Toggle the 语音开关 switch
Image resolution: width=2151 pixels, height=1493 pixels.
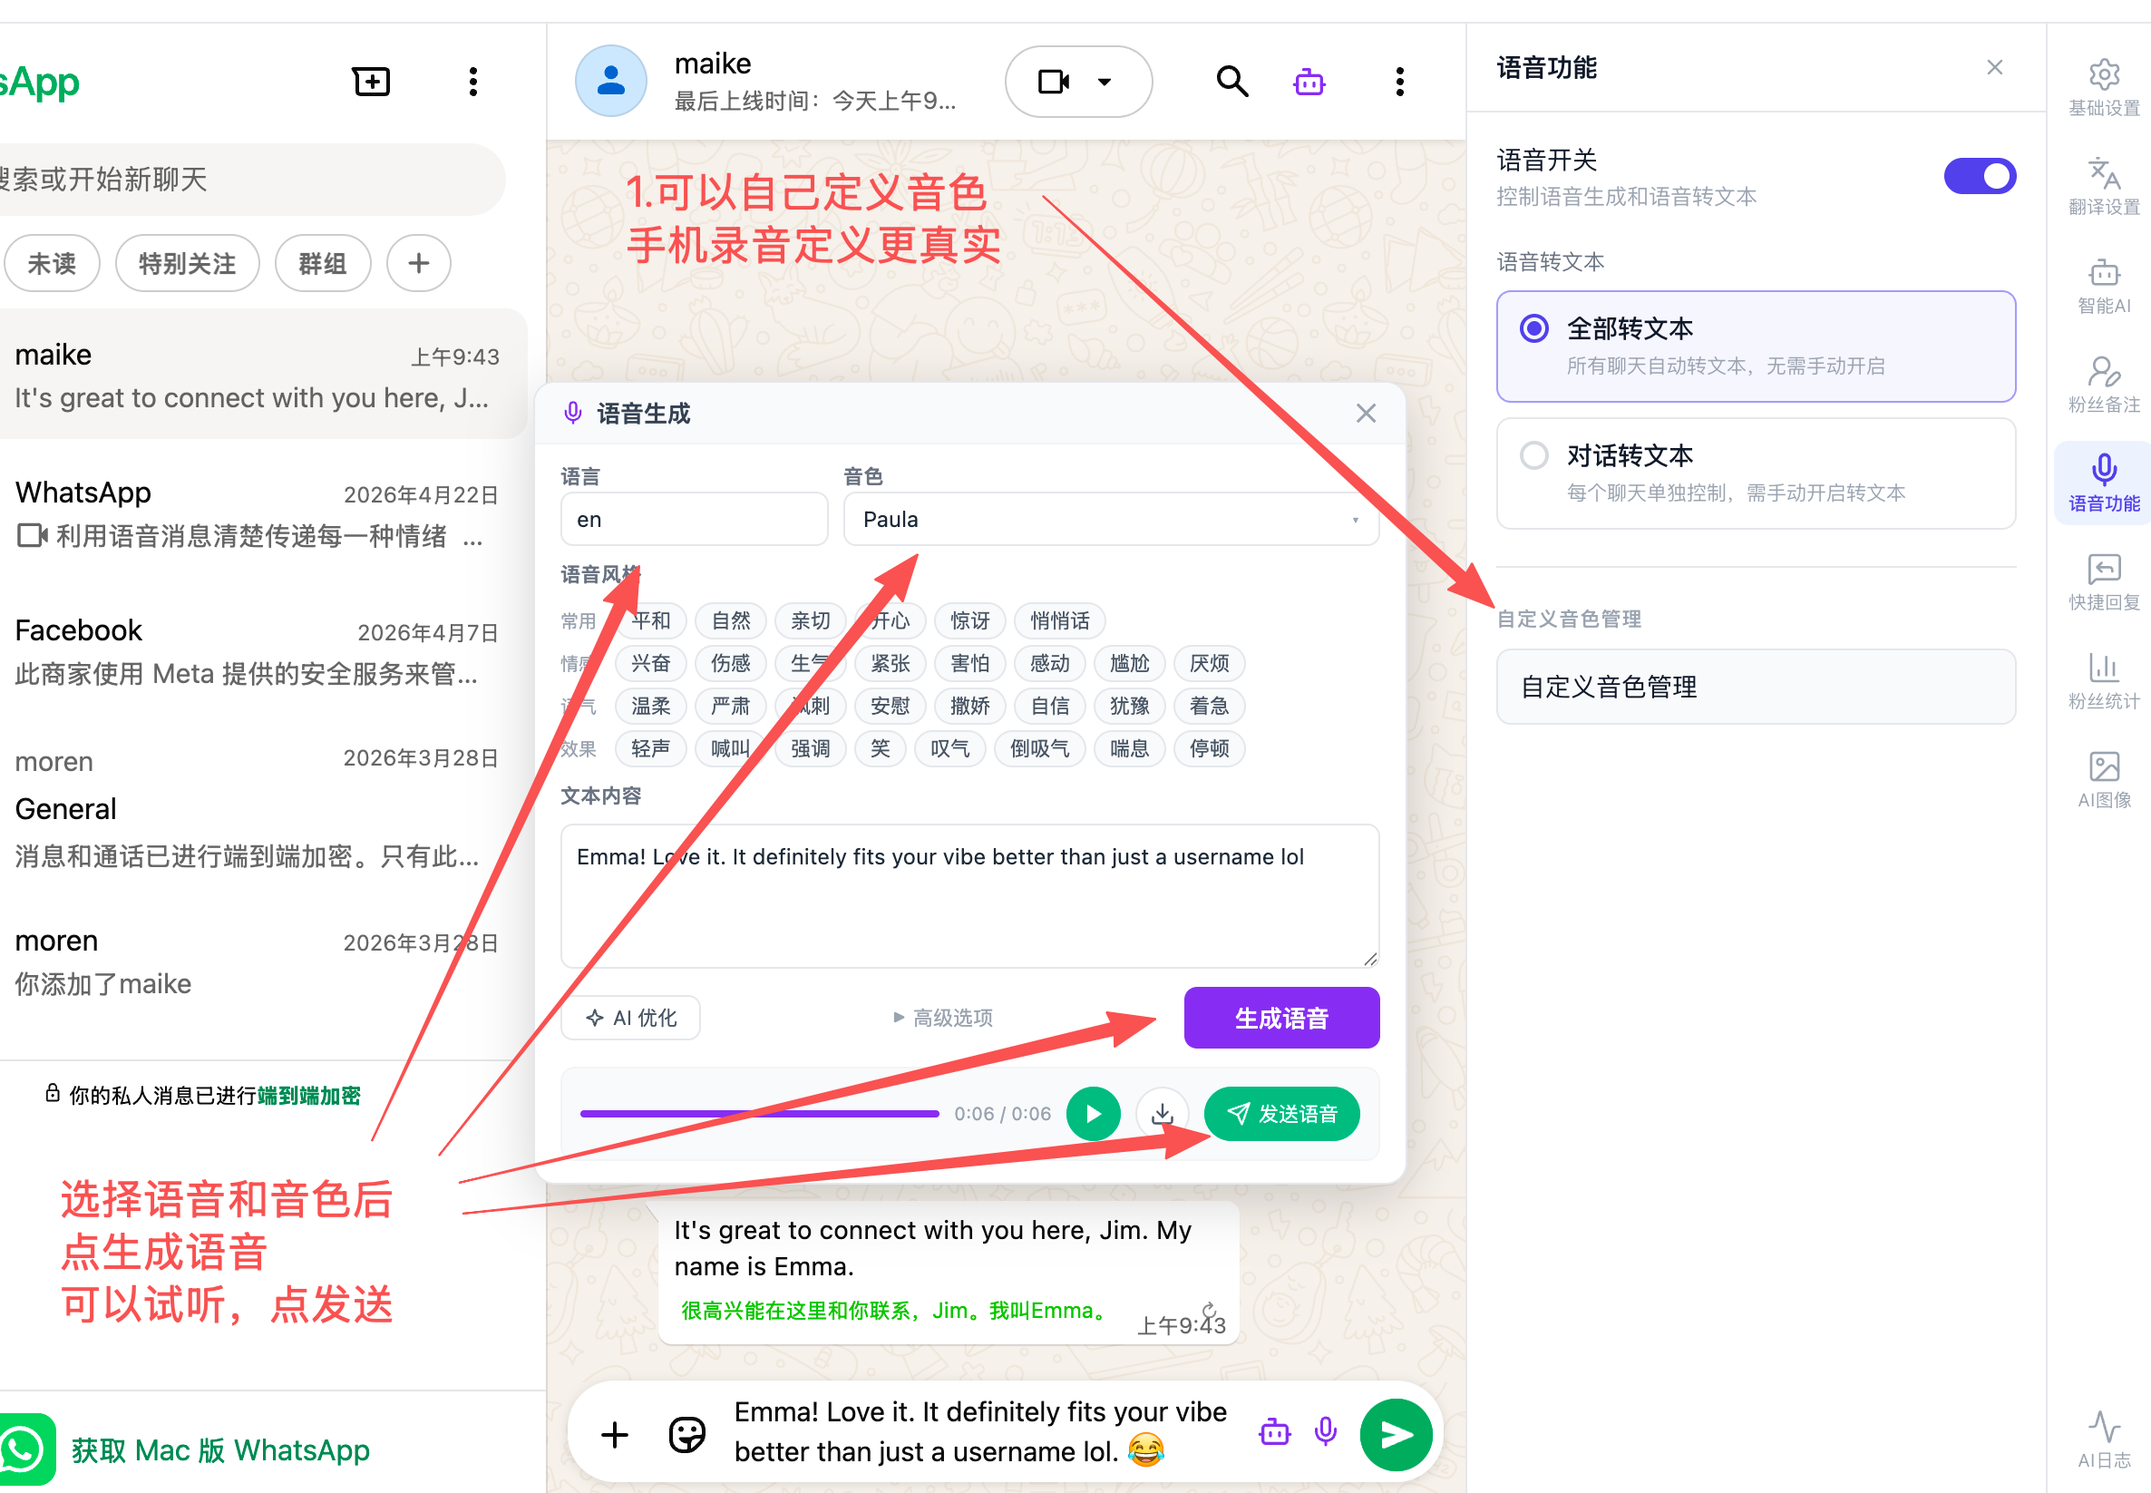pos(1980,176)
